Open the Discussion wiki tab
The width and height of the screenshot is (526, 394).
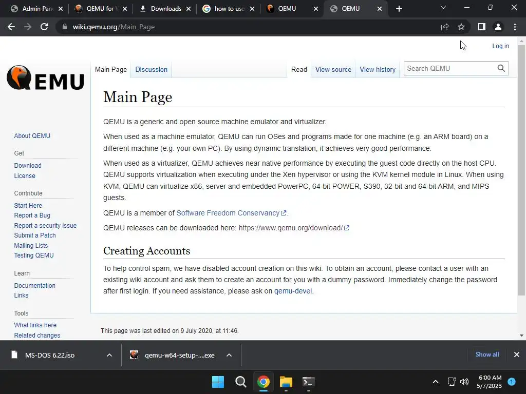(x=152, y=69)
